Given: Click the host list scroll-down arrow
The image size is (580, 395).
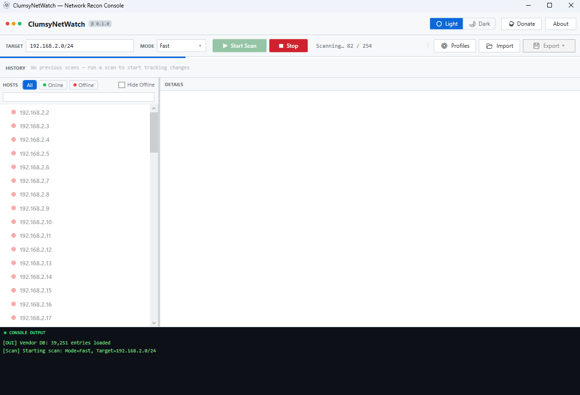Looking at the screenshot, I should point(154,323).
